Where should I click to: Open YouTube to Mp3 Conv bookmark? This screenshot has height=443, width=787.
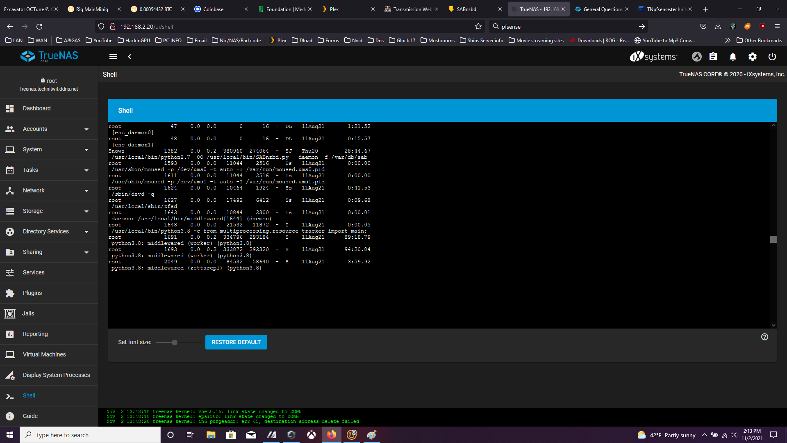coord(664,40)
